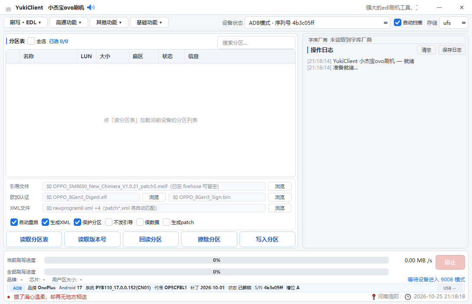Click the 保存日志 button
The height and width of the screenshot is (304, 472).
click(452, 50)
